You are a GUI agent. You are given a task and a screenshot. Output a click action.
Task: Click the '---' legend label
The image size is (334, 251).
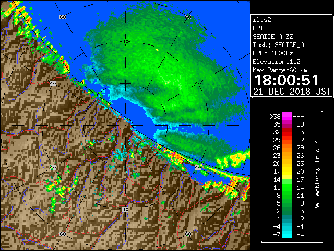point(299,117)
